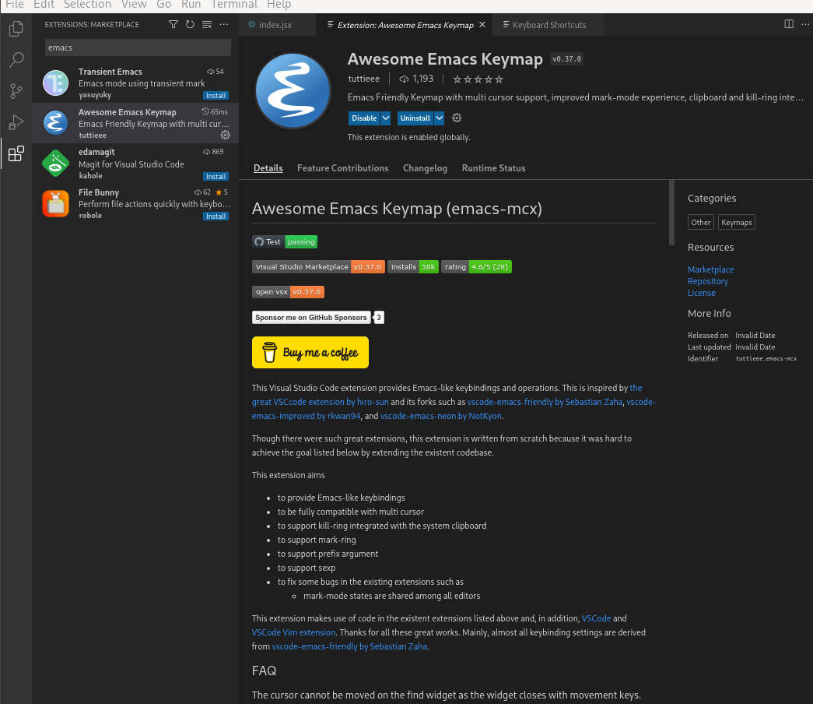Open editor more actions ellipsis menu

coord(804,24)
